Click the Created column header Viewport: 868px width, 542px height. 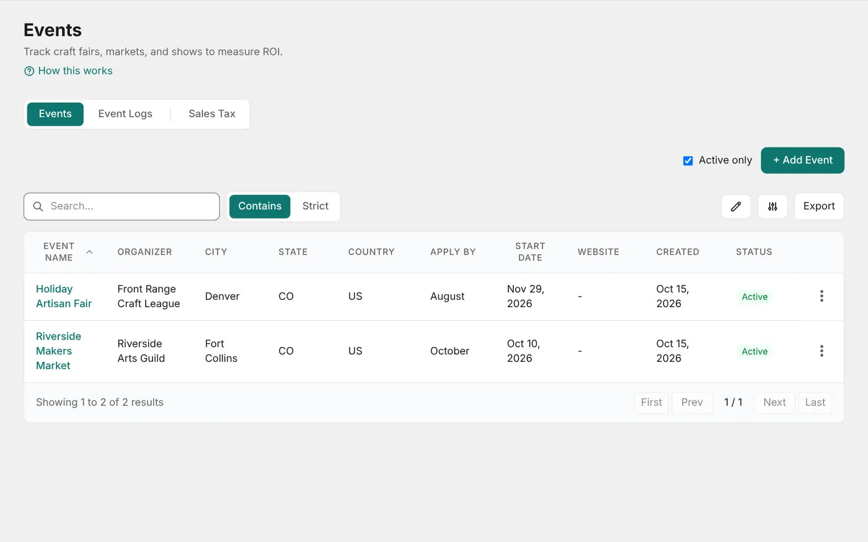coord(678,252)
